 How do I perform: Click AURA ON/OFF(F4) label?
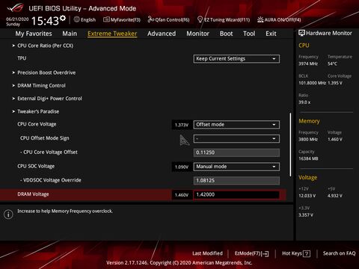(x=283, y=19)
